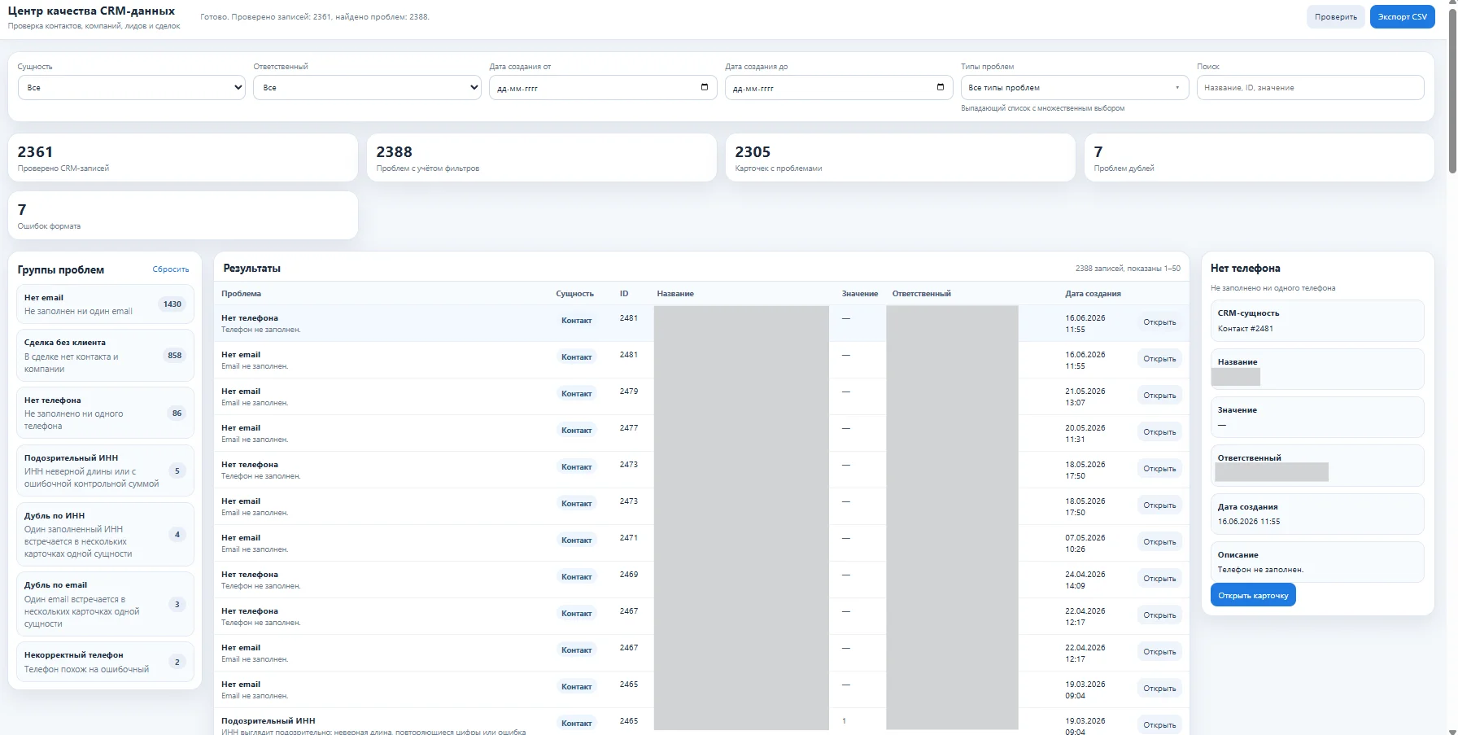The width and height of the screenshot is (1458, 735).
Task: Click the '2388 Проблем с учётом фильтров' card
Action: 541,158
